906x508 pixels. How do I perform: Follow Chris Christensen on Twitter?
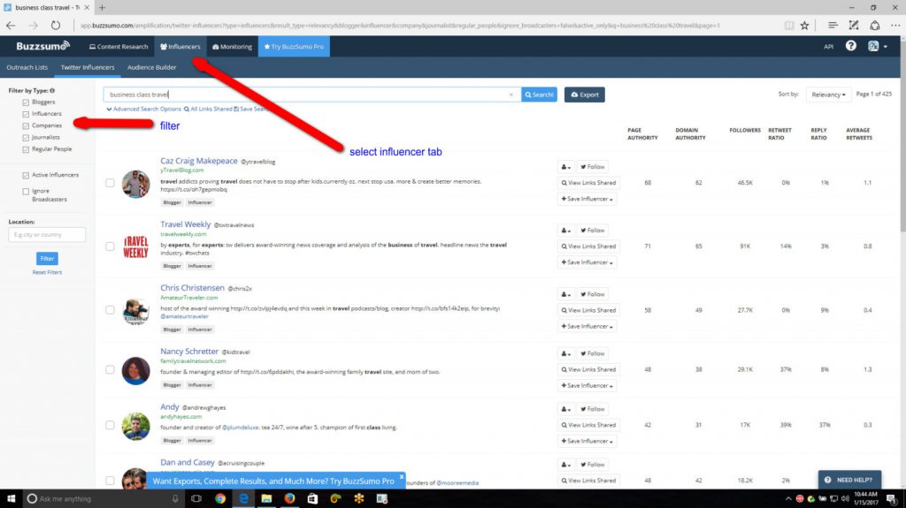(592, 294)
